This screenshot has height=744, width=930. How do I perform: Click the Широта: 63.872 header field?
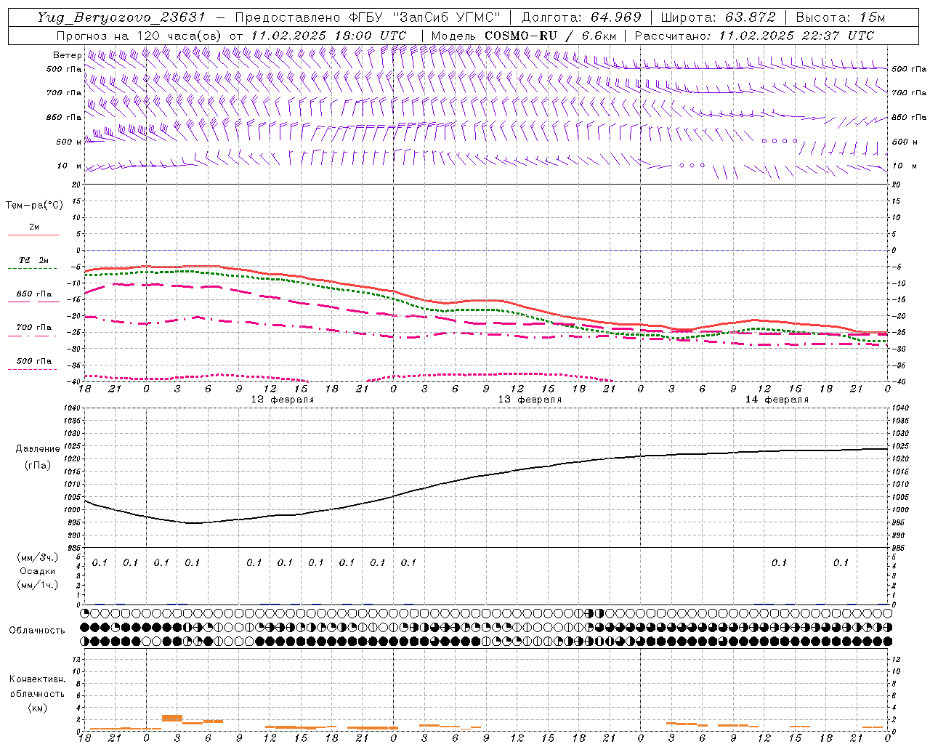pos(719,17)
